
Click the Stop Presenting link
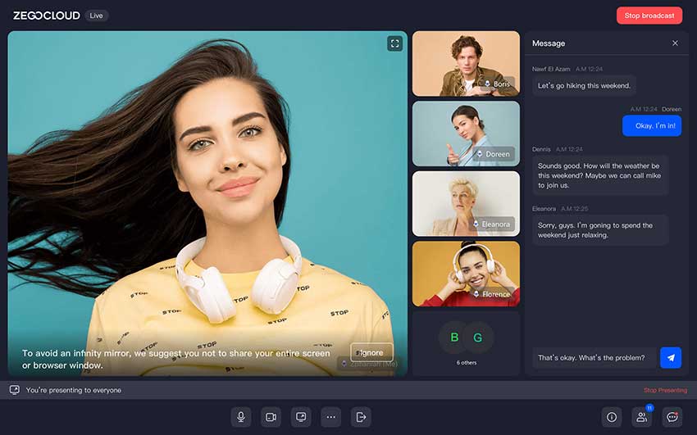(x=665, y=391)
